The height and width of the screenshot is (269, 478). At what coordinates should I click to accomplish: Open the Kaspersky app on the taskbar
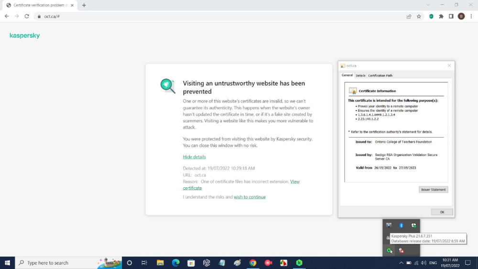tap(299, 263)
